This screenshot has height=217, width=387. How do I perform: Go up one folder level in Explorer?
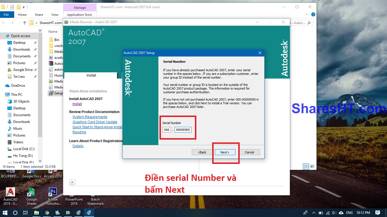coord(25,23)
